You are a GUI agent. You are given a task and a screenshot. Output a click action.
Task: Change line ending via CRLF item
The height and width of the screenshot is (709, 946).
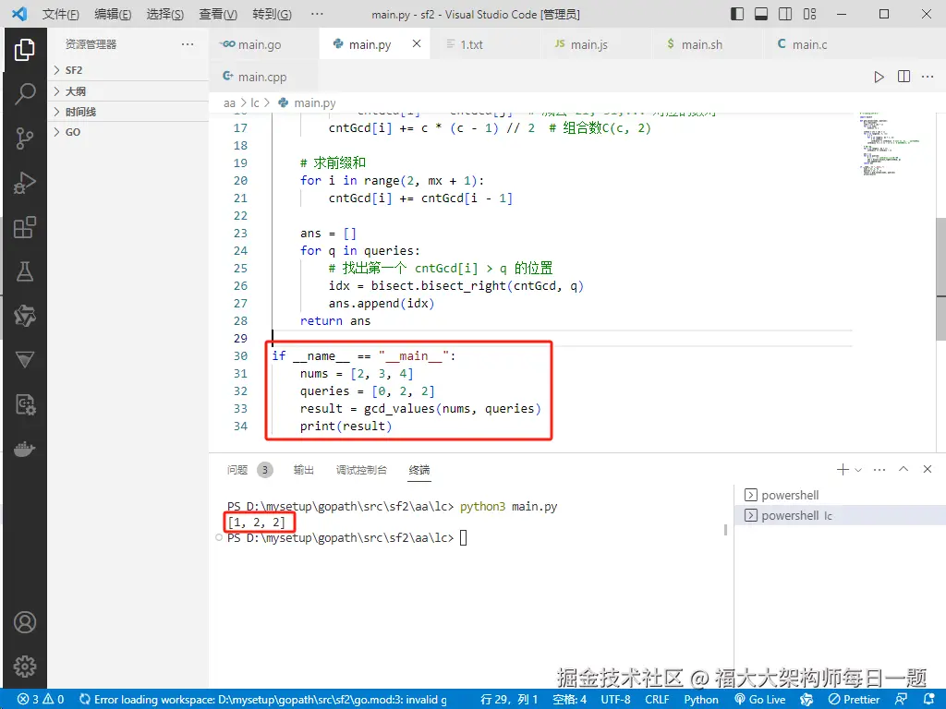tap(657, 700)
